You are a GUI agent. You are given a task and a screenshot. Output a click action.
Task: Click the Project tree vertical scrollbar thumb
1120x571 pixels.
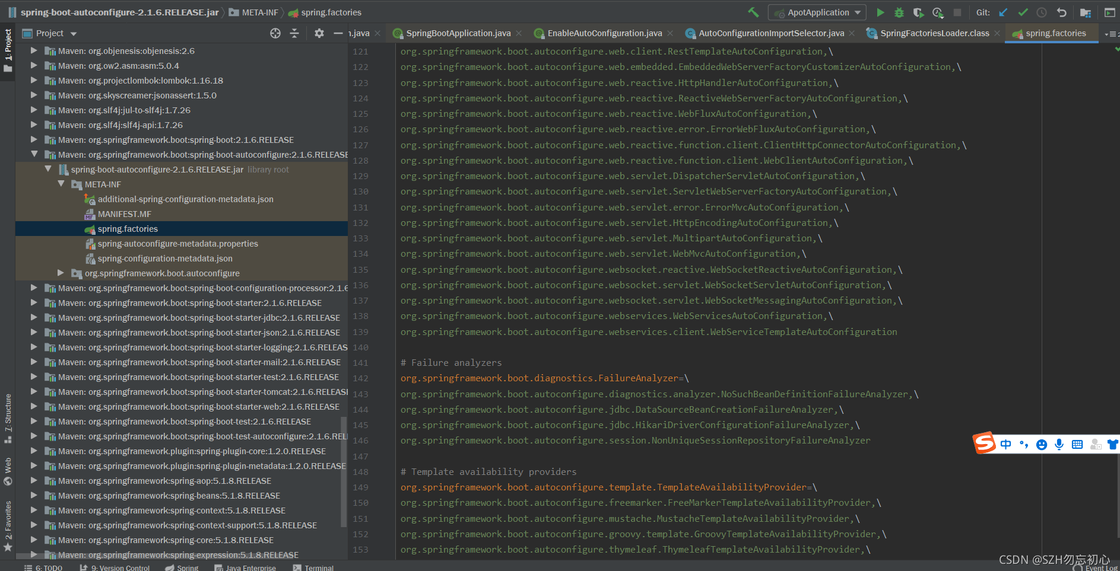(x=344, y=471)
